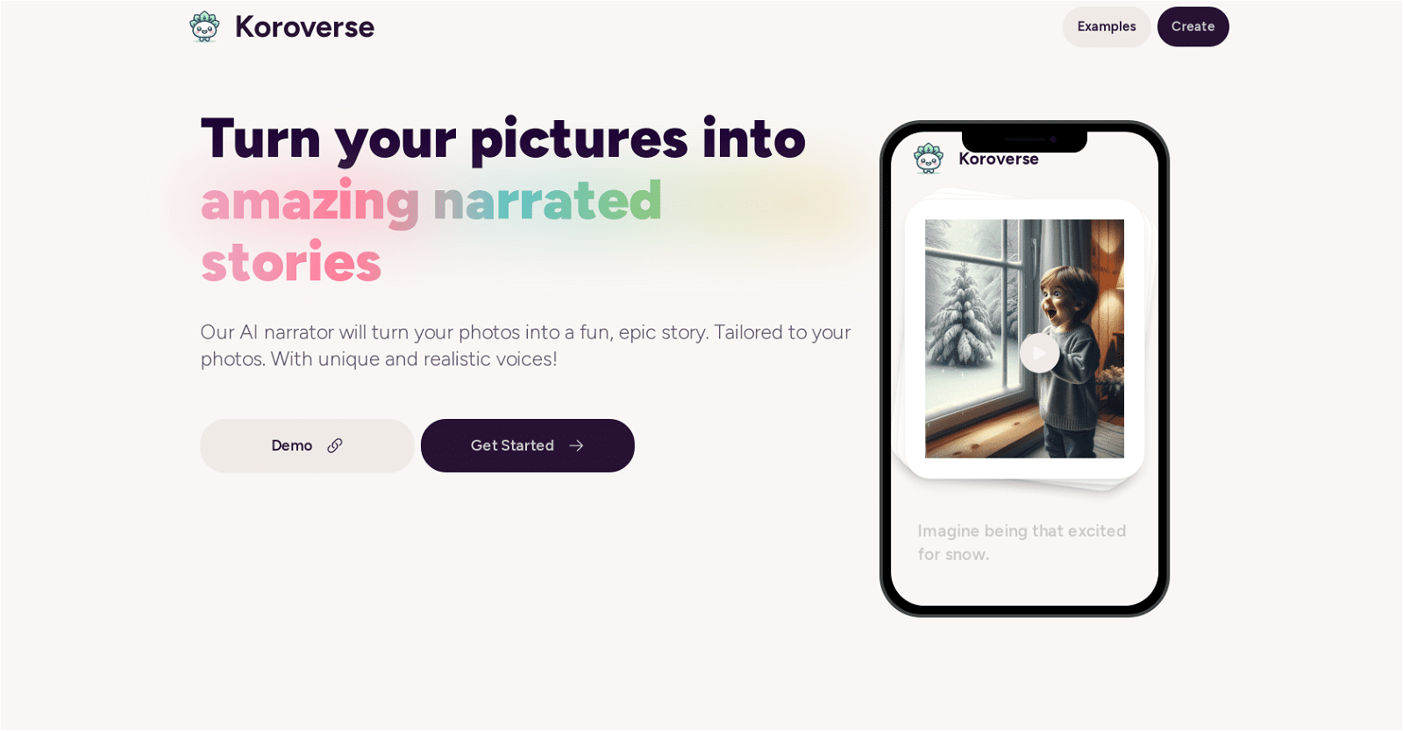Click the Create button in top navigation
Screen dimensions: 1403x731
coord(1193,26)
